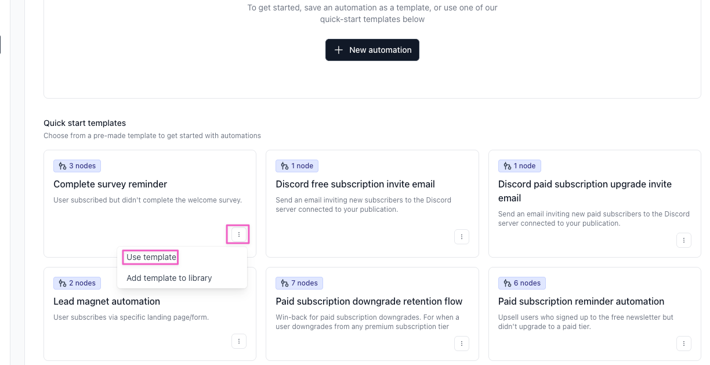The image size is (710, 365).
Task: Click Discord paid subscription upgrade invite email title
Action: point(585,191)
